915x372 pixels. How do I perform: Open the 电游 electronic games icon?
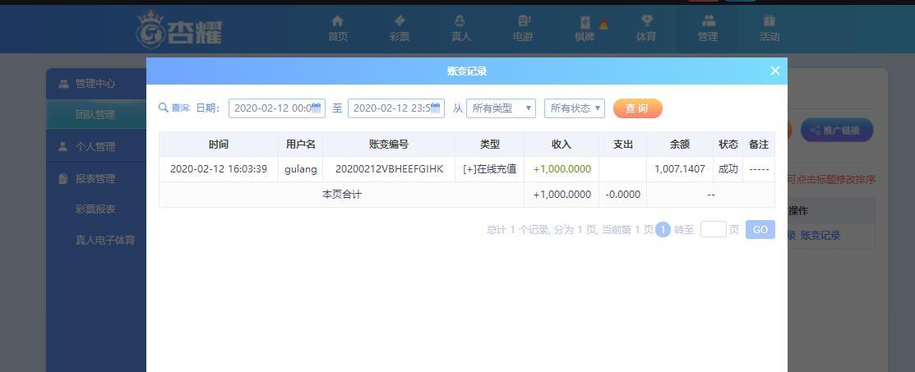[523, 21]
